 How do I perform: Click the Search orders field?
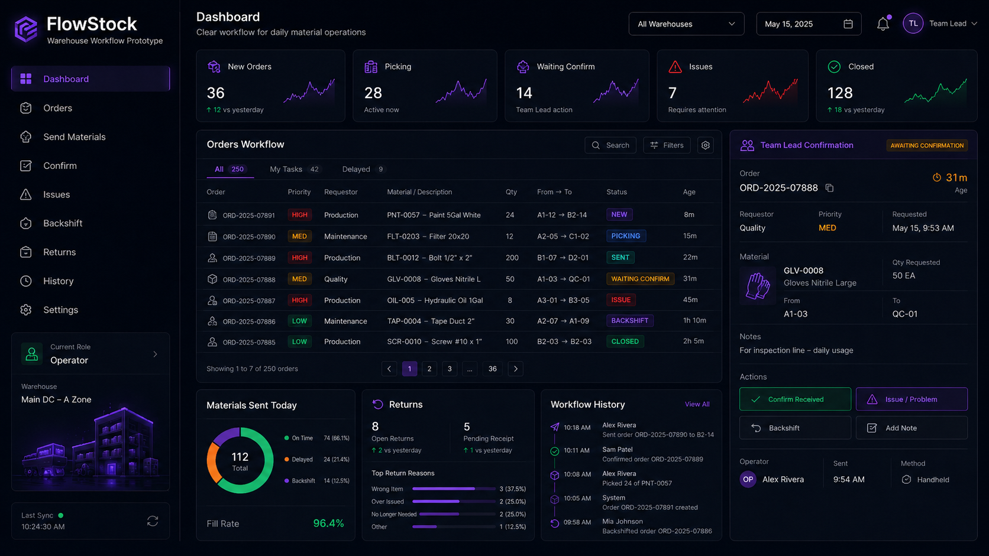point(610,145)
